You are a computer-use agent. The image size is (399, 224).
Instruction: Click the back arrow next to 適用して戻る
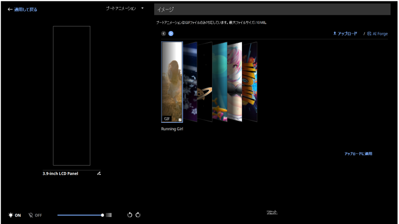10,9
